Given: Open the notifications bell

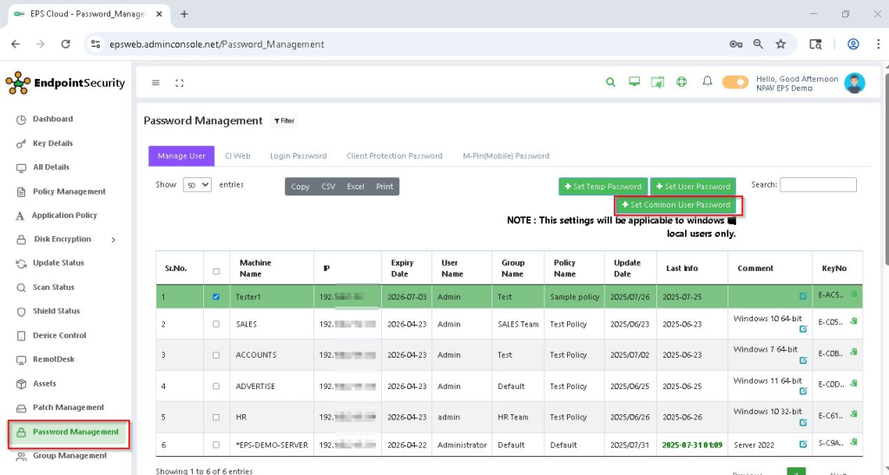Looking at the screenshot, I should coord(708,82).
